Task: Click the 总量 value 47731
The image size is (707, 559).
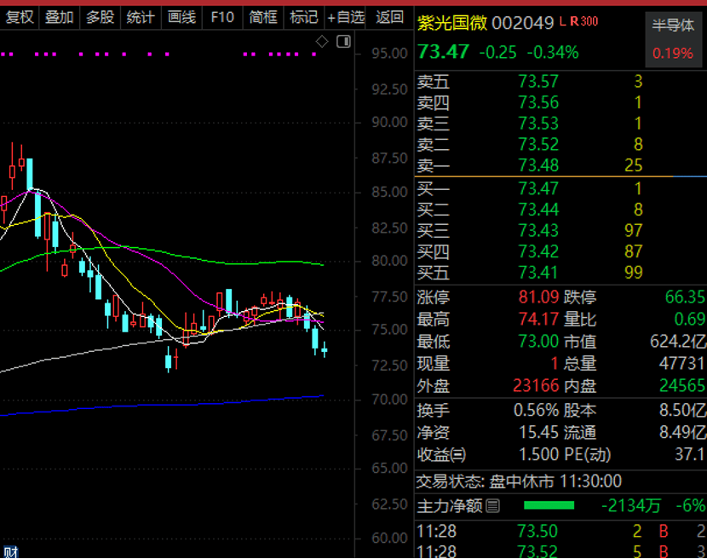Action: 682,363
